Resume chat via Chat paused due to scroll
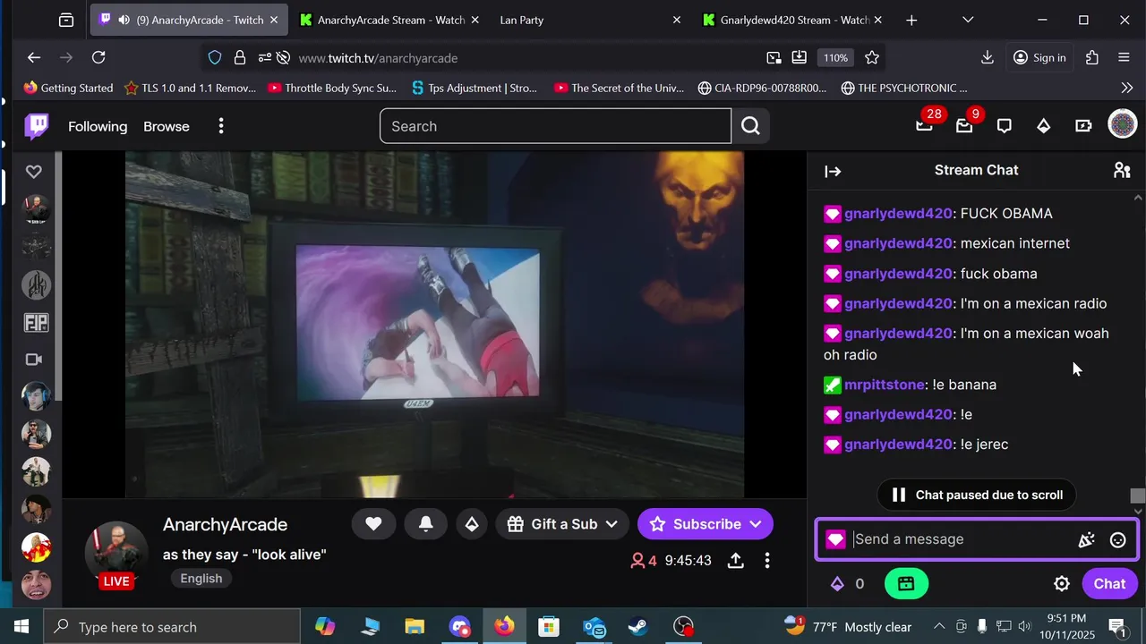The image size is (1146, 644). 977,495
